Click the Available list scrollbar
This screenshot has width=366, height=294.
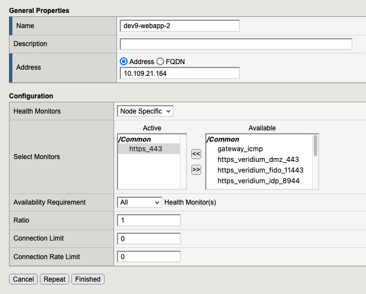click(x=316, y=163)
